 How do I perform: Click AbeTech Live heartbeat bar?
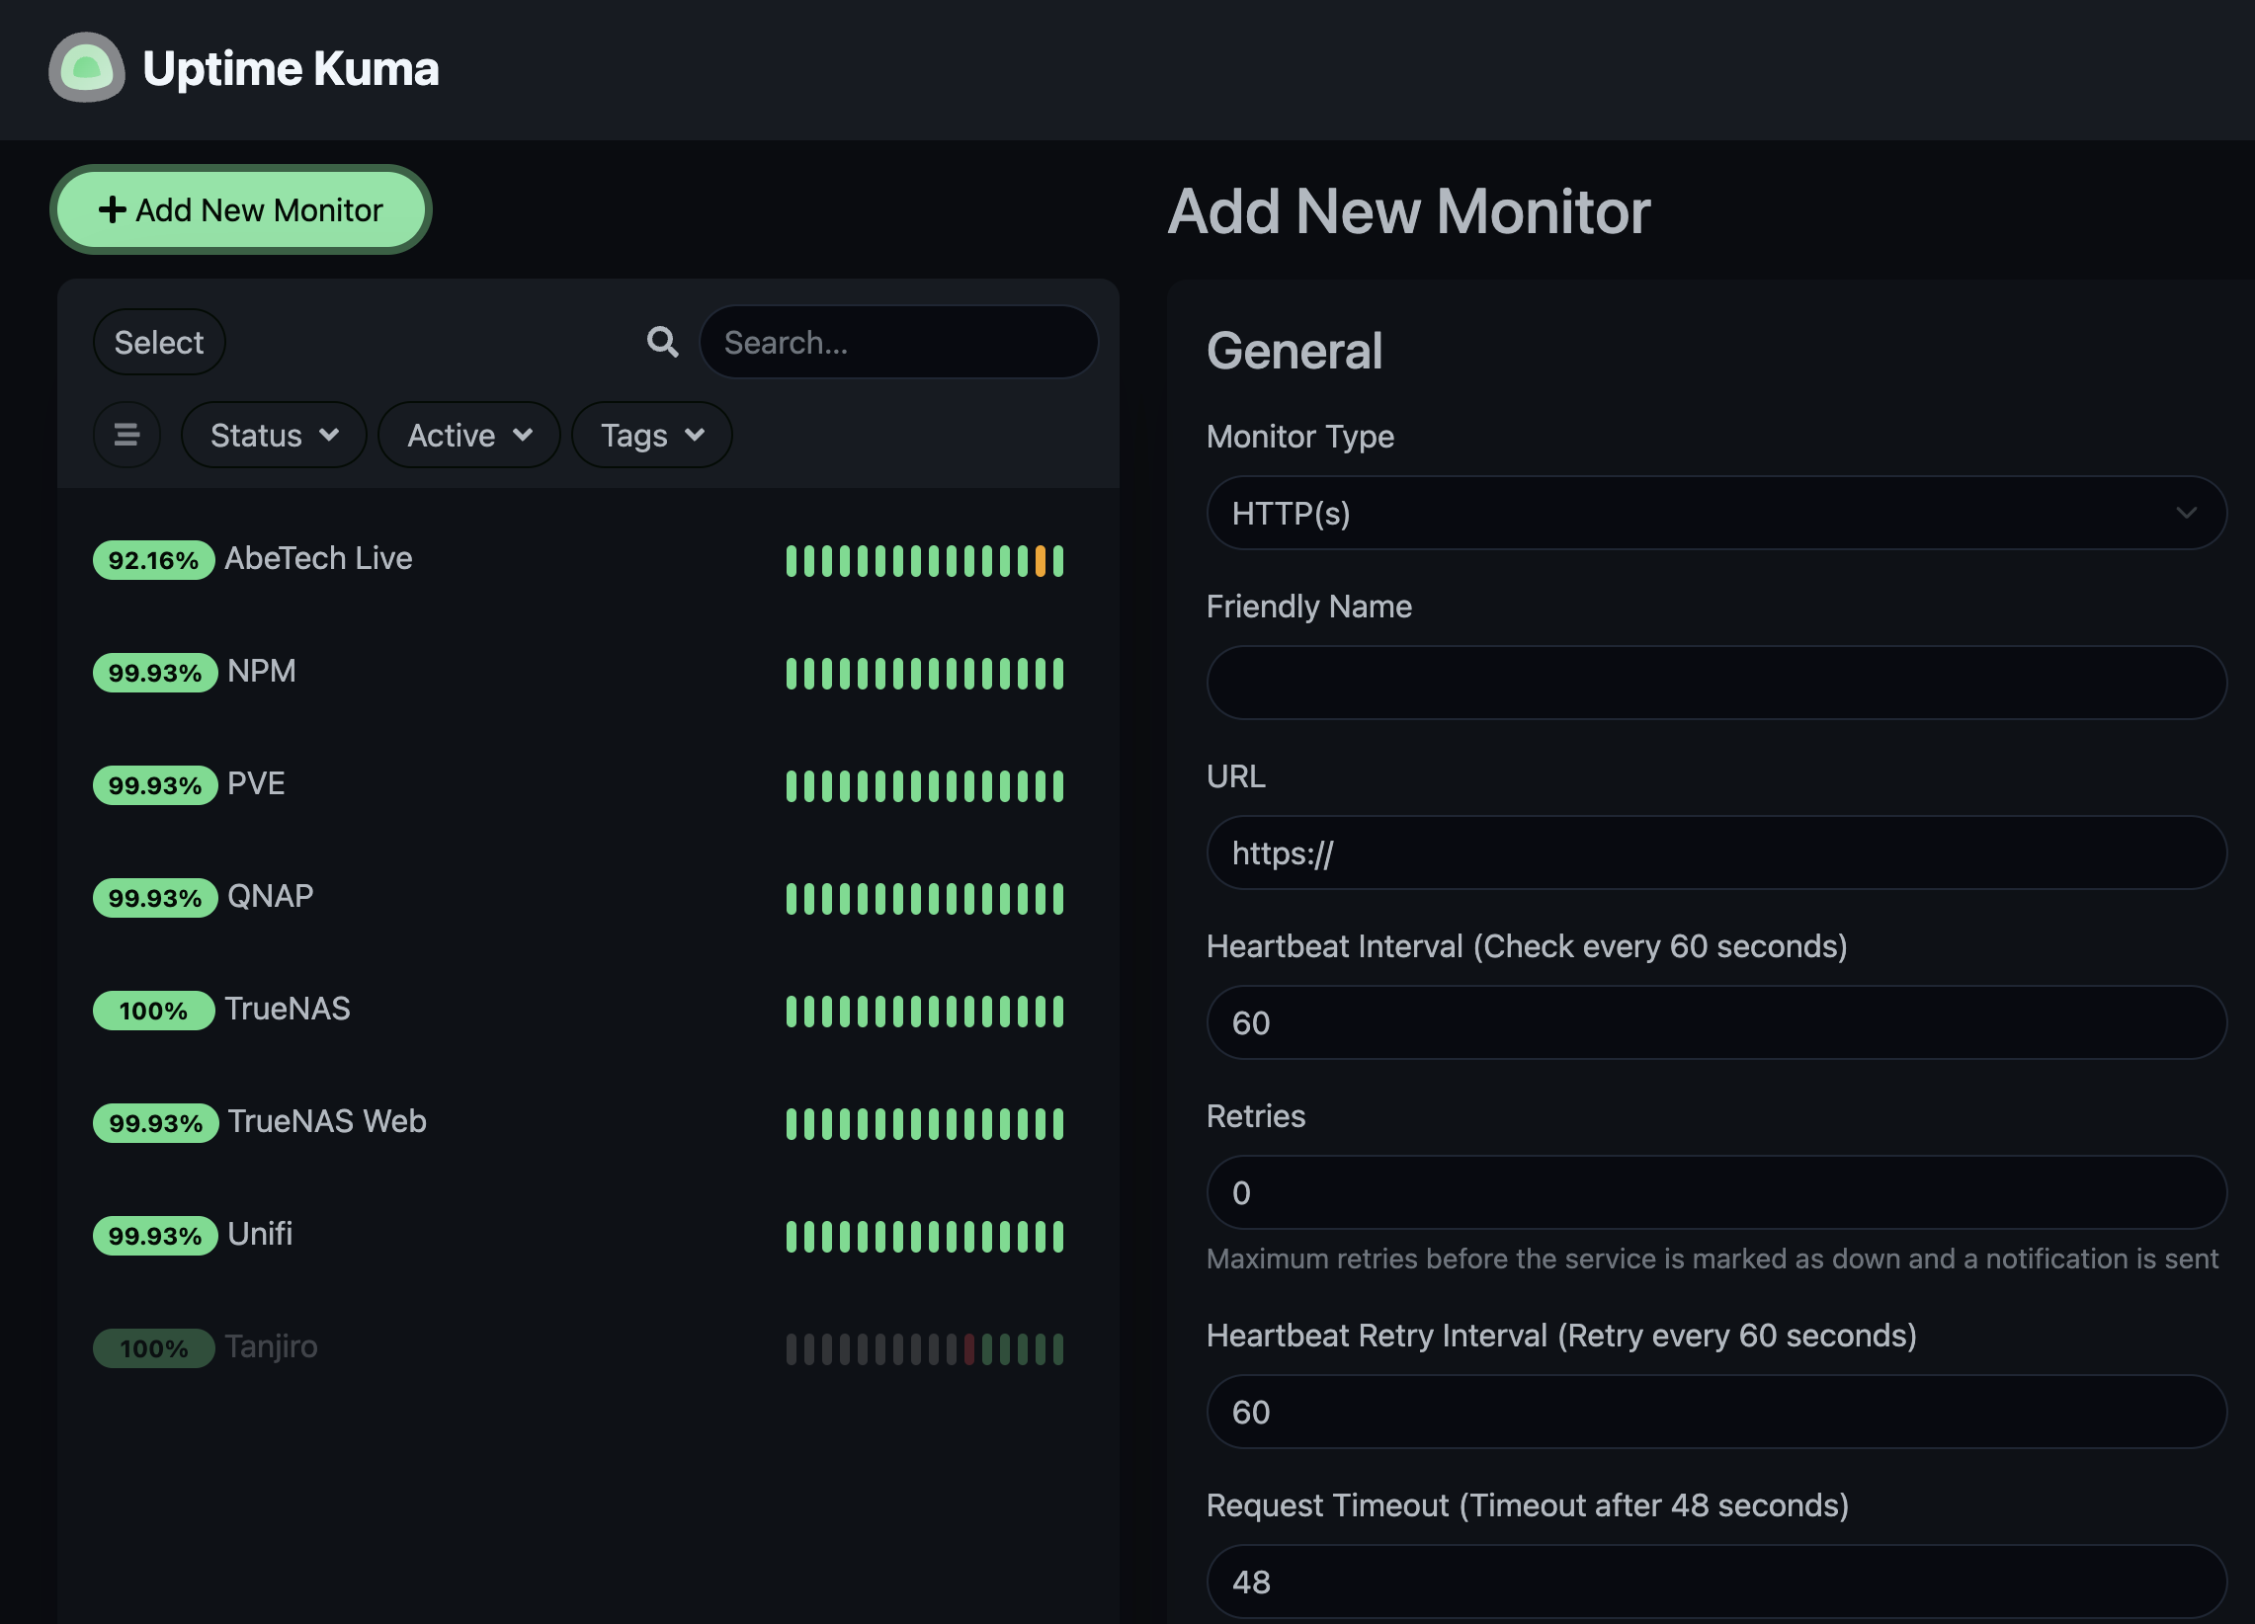tap(925, 560)
